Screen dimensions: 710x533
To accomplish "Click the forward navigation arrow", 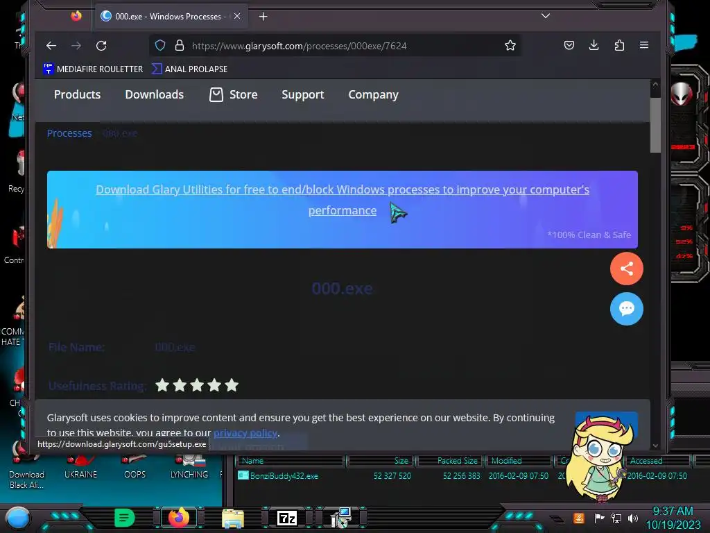I will pyautogui.click(x=76, y=46).
